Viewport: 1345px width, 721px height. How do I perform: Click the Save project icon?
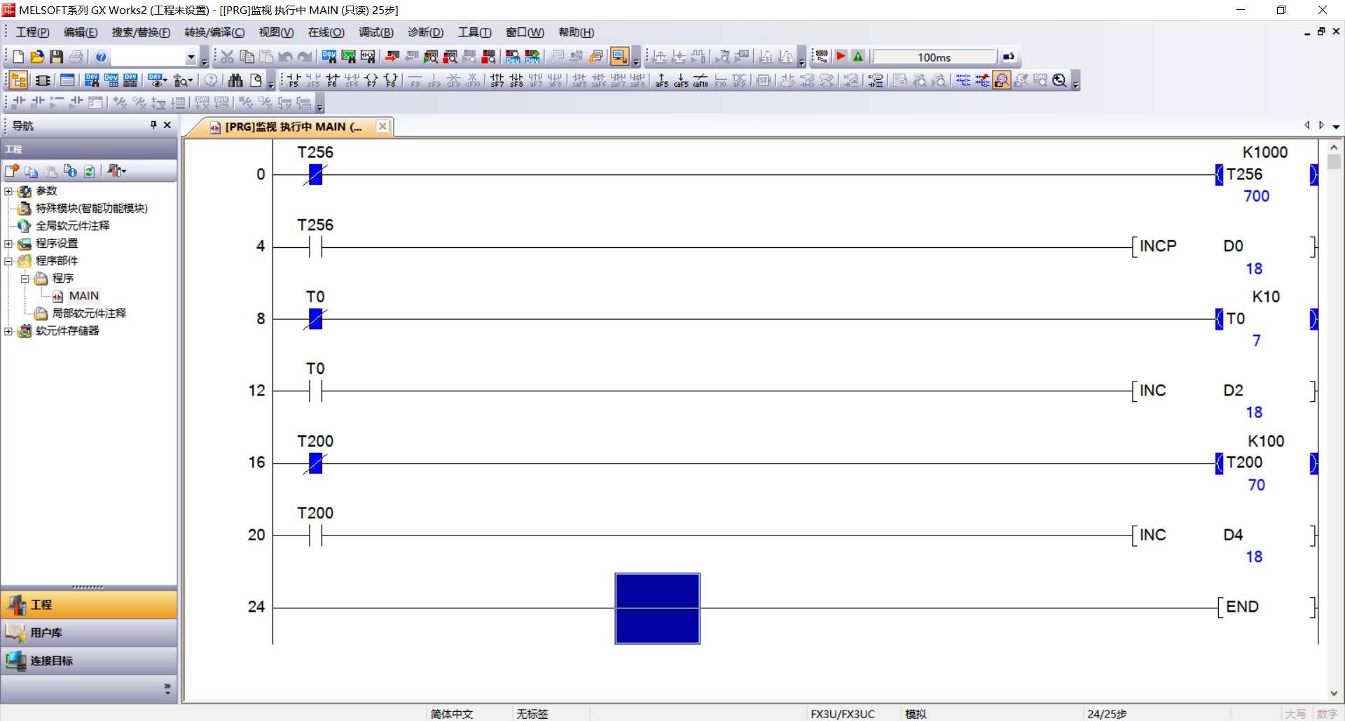click(57, 57)
